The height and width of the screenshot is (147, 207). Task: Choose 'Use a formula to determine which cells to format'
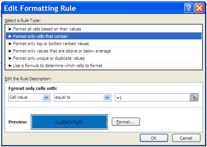[104, 66]
